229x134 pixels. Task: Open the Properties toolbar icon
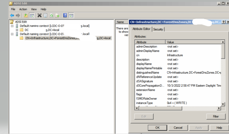tap(45, 15)
